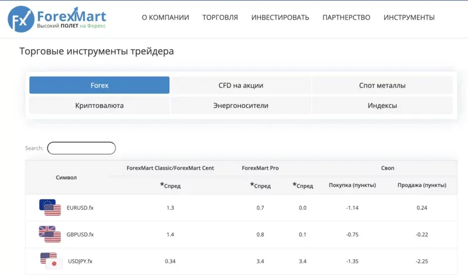Click the Символ column header
The image size is (468, 275).
point(66,177)
